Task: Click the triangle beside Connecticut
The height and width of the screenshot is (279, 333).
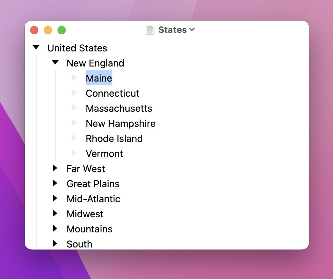Action: click(x=74, y=93)
